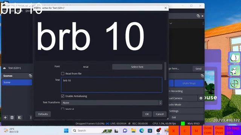
Task: Open the chat dock three-dot options
Action: tap(203, 23)
